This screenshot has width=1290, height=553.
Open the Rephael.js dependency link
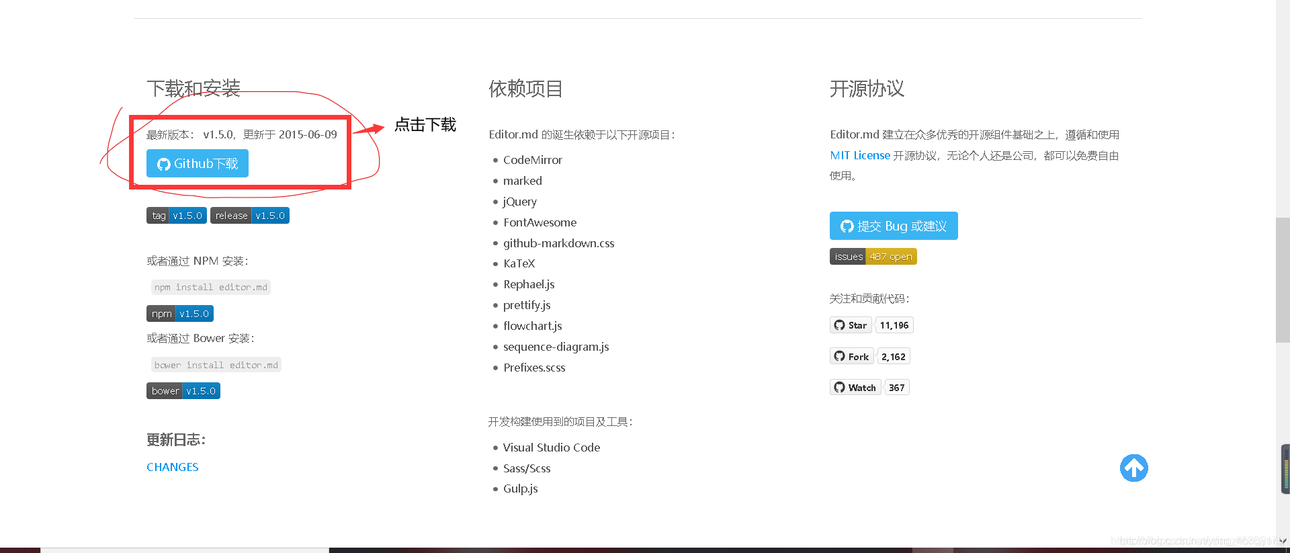(x=529, y=284)
